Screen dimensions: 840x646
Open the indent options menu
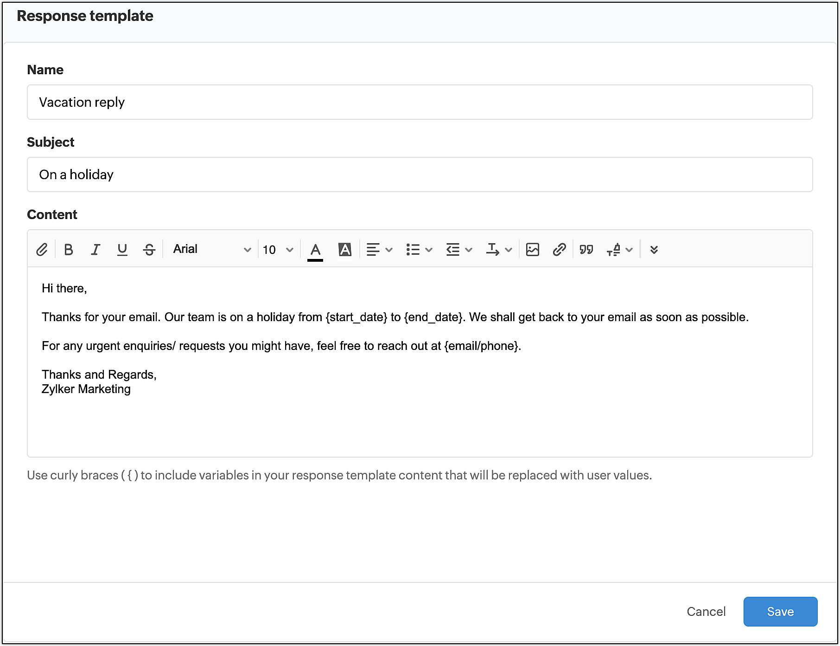459,250
